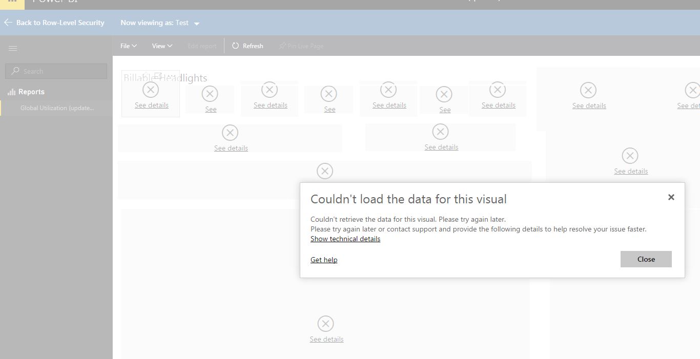
Task: Click the Reports section heading
Action: [31, 92]
